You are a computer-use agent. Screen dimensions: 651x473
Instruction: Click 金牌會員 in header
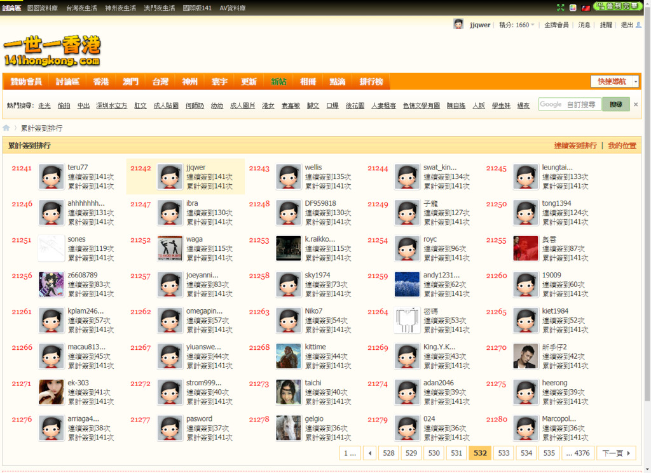[556, 25]
